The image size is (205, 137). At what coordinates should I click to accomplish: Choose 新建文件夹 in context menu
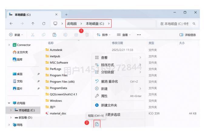pyautogui.click(x=118, y=105)
